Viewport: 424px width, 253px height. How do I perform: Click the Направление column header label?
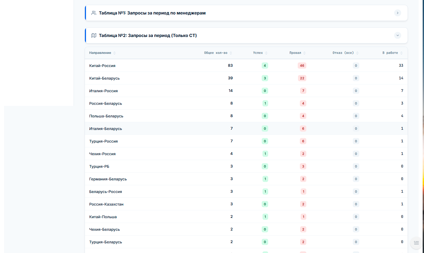coord(100,53)
